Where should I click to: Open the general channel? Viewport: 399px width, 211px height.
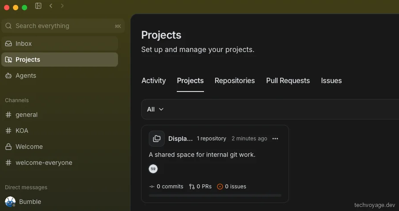pyautogui.click(x=60, y=115)
